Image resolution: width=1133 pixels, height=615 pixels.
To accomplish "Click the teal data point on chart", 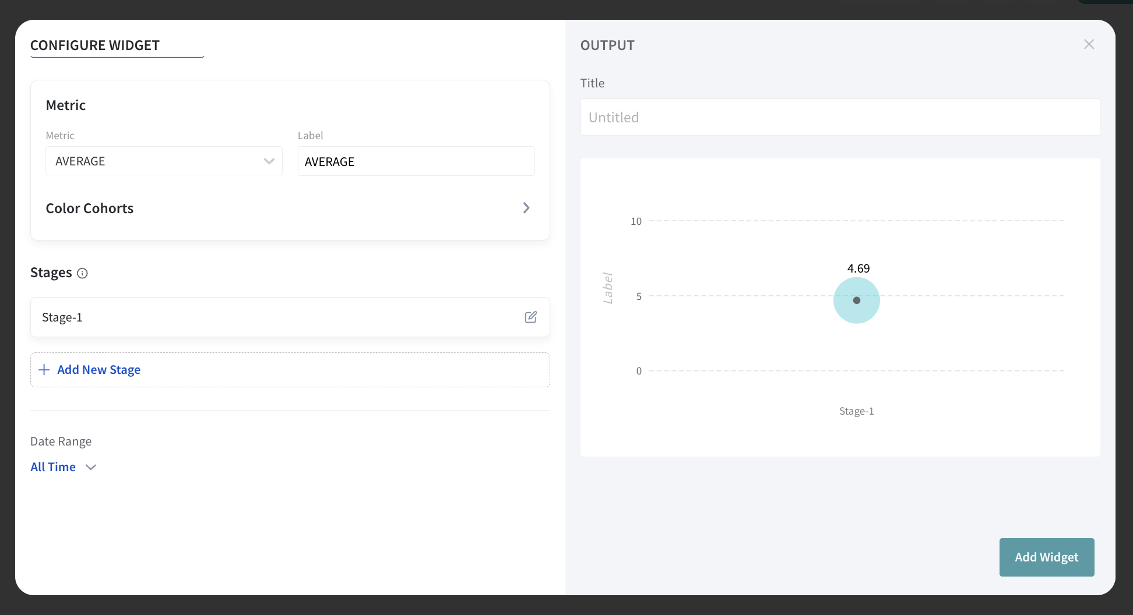I will 856,301.
